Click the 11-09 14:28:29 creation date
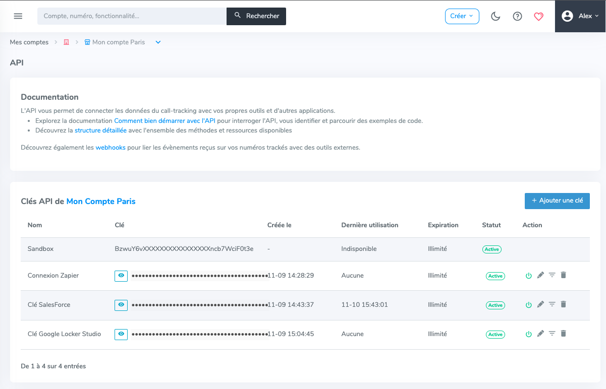606x389 pixels. pos(291,276)
